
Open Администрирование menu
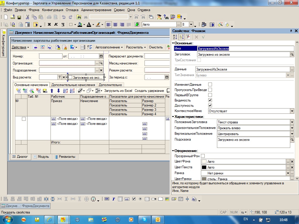tap(96, 10)
